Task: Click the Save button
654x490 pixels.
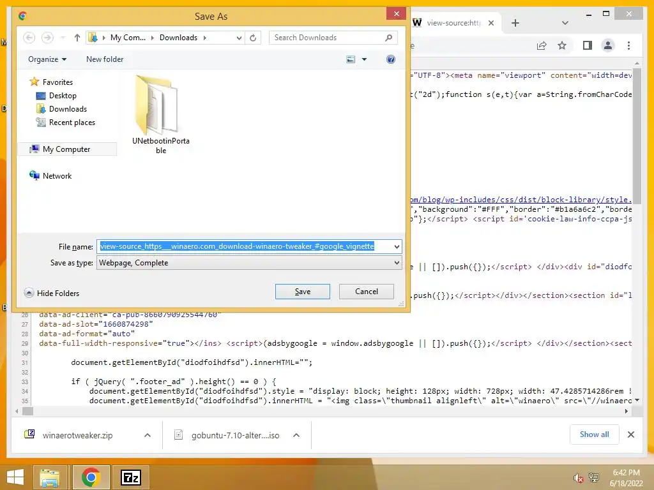Action: pyautogui.click(x=302, y=292)
